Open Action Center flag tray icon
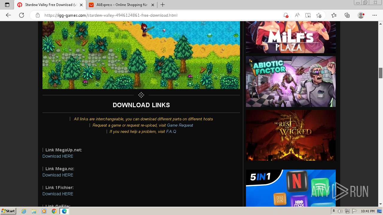Image resolution: width=383 pixels, height=215 pixels. coord(354,211)
